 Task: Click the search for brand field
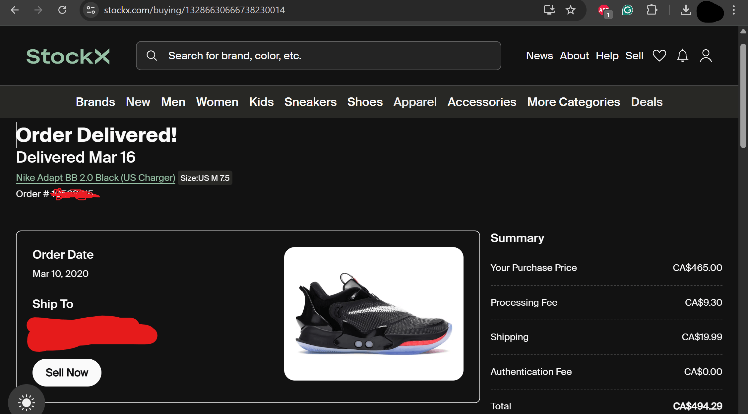pyautogui.click(x=318, y=56)
